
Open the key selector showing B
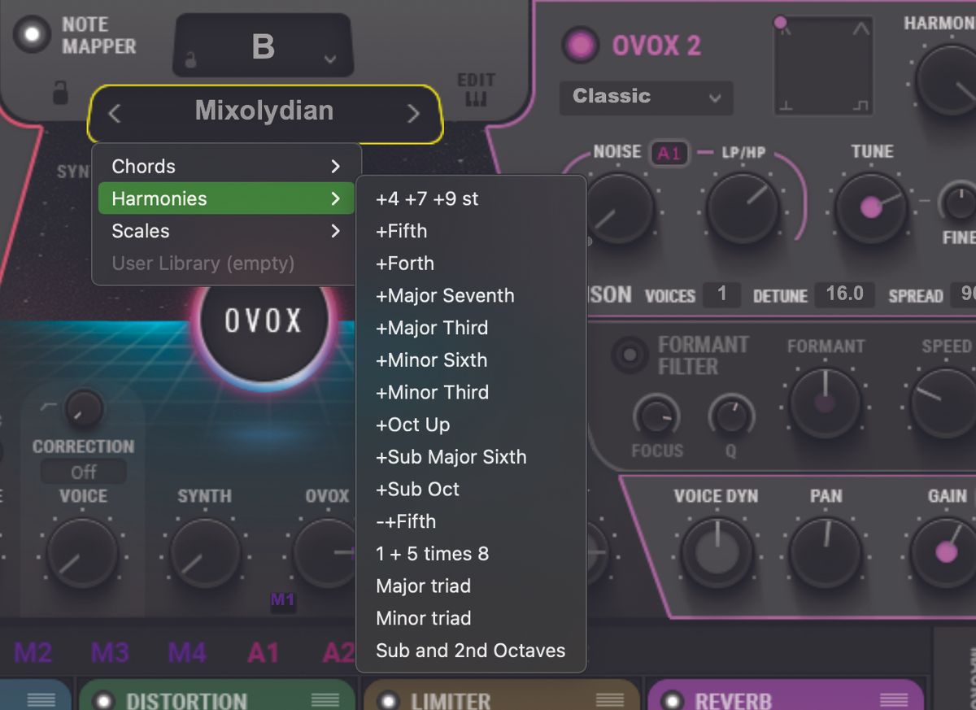tap(262, 46)
